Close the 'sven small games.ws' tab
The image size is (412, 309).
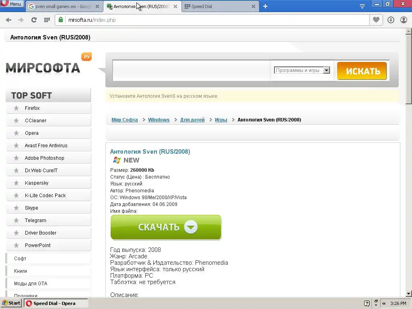point(97,6)
